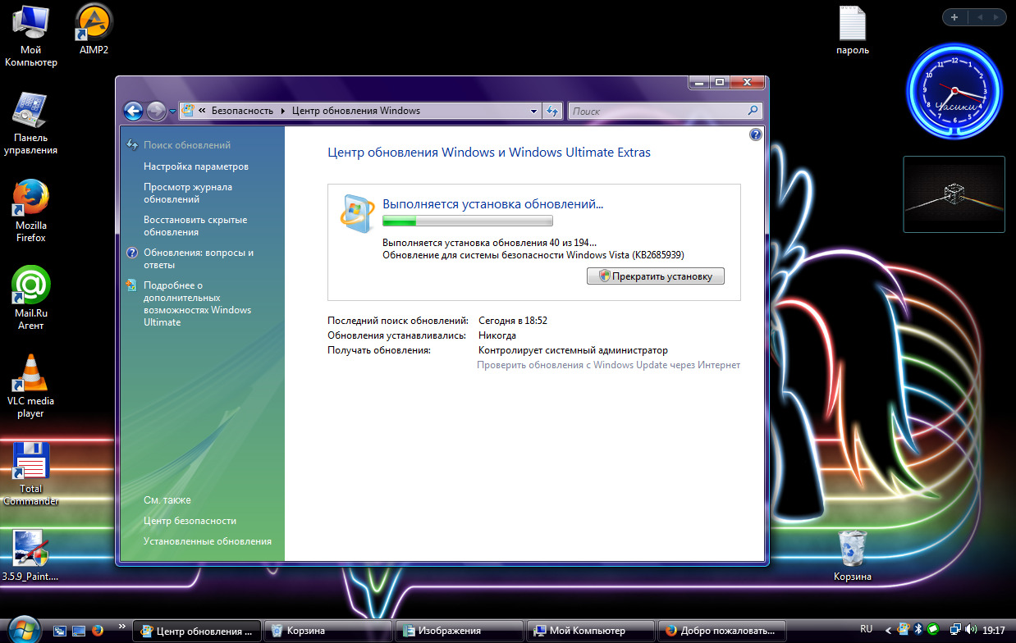Click the sidebar next gadgets arrow
The image size is (1016, 643).
click(x=996, y=16)
